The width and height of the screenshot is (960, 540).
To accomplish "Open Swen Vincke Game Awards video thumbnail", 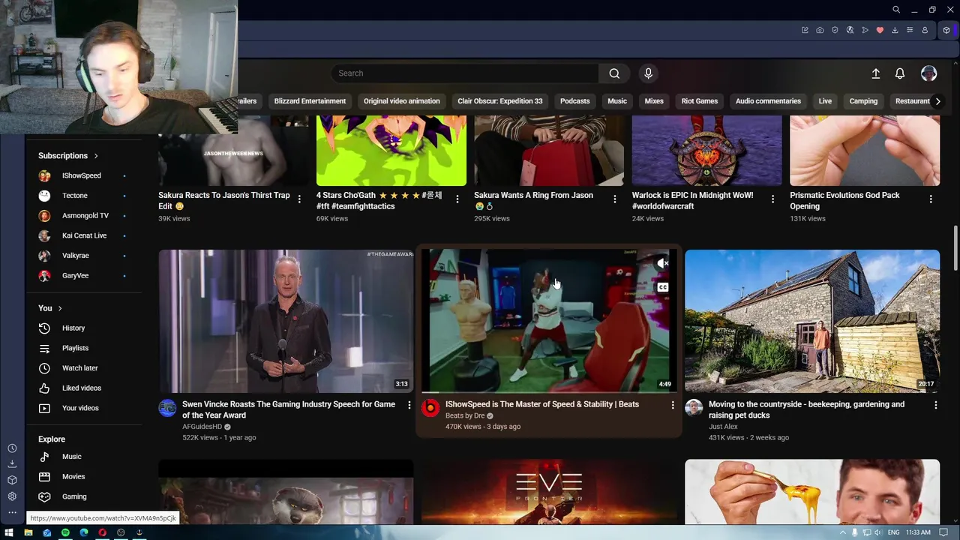I will 286,321.
